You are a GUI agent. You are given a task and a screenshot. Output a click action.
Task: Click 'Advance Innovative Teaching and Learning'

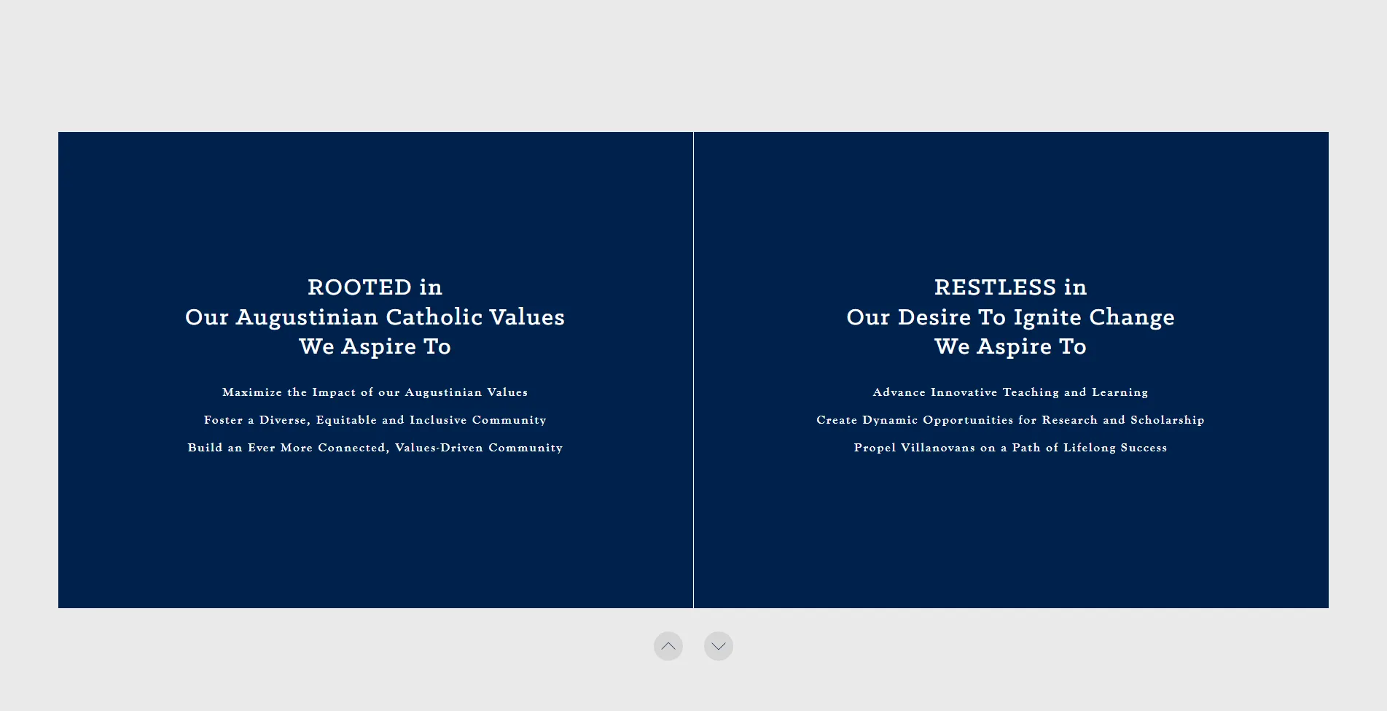point(1011,392)
